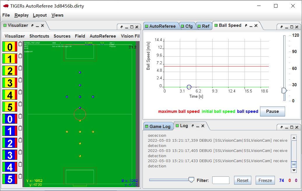Focus the log Filter text field

tap(221, 180)
